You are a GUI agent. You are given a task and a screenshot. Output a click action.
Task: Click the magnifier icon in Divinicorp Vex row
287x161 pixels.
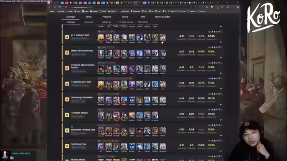point(222,141)
